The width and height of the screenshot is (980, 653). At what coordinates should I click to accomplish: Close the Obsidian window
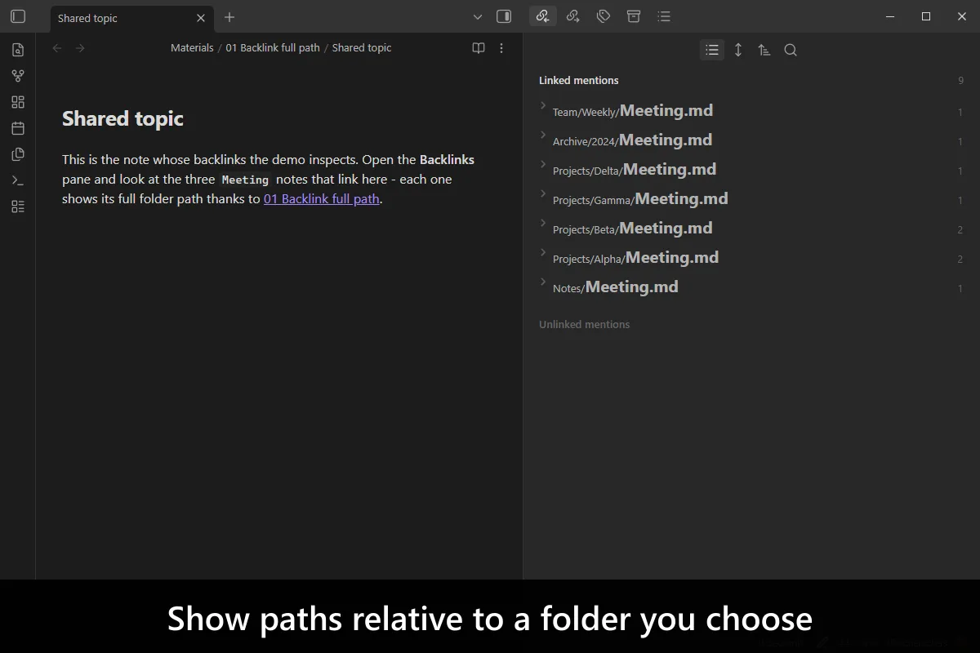pyautogui.click(x=961, y=16)
